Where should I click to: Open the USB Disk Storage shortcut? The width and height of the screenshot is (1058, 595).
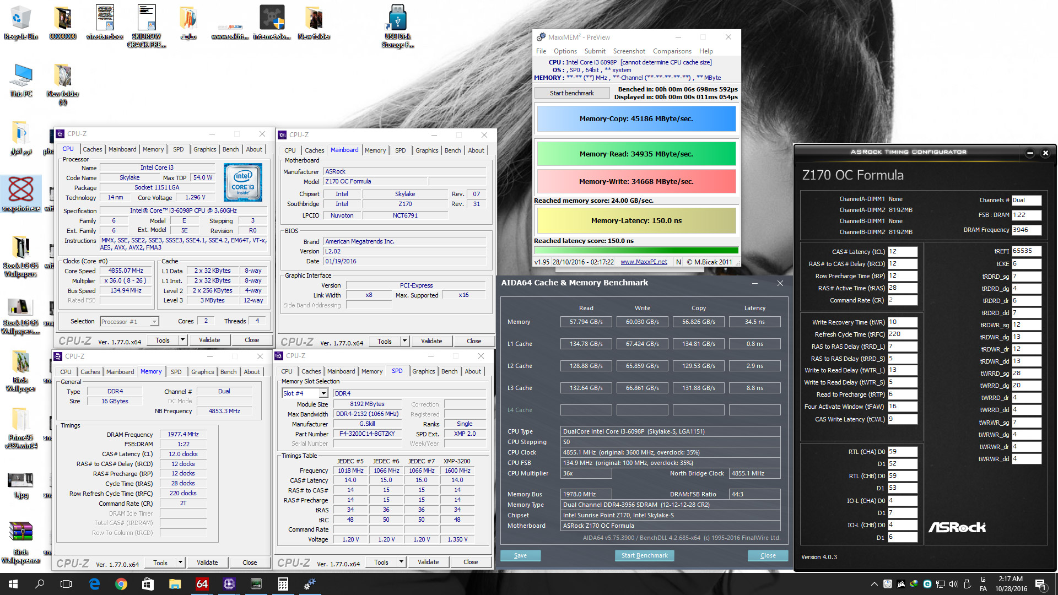[x=397, y=26]
